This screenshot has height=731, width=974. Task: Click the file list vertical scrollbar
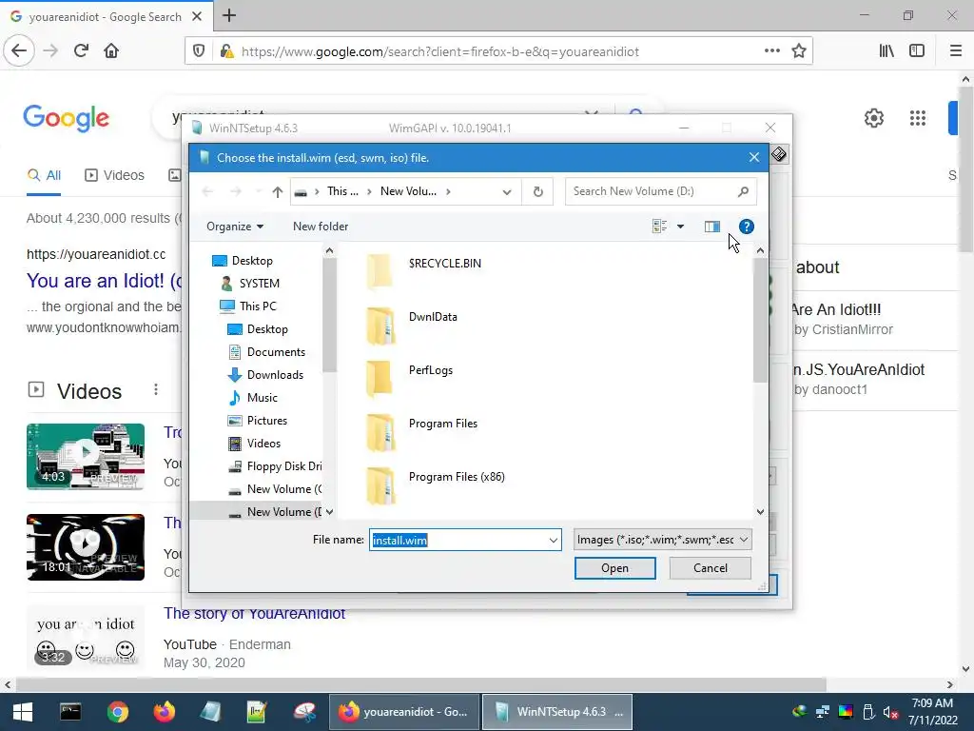[760, 320]
